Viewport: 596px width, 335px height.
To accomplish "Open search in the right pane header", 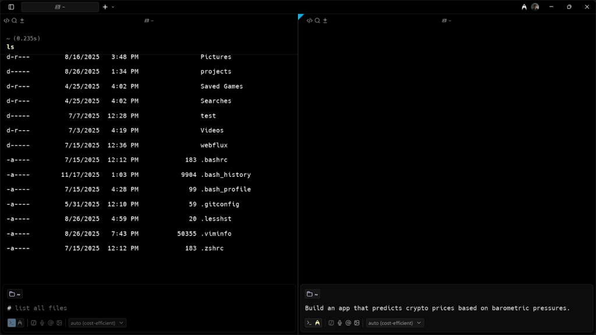I will click(x=316, y=20).
